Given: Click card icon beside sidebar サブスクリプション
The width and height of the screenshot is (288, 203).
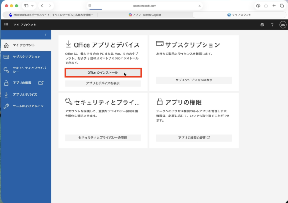Looking at the screenshot, I should click(x=6, y=57).
